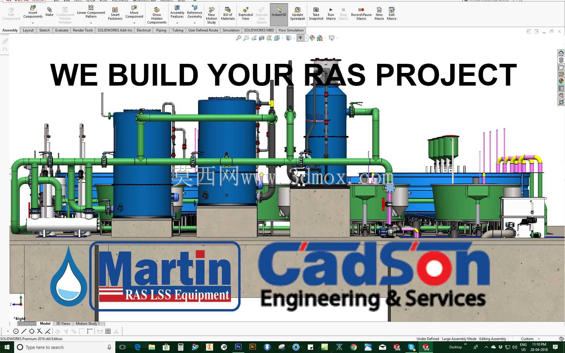Click the Apply Scene icon
Viewport: 565px width, 353px height.
(320, 38)
